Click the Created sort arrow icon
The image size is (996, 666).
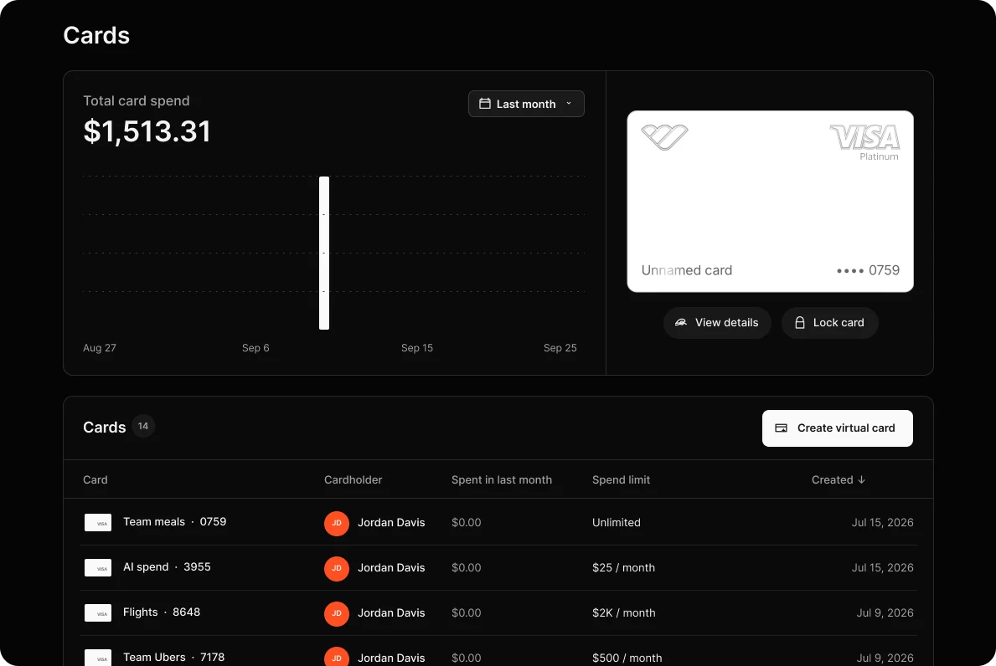coord(861,480)
